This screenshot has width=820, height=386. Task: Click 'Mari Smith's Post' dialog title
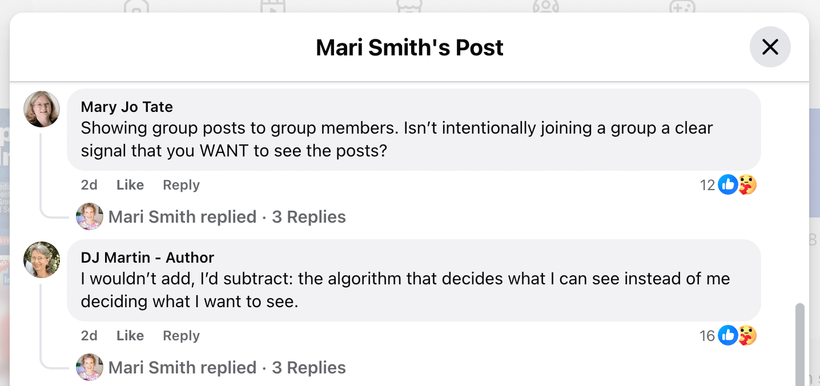click(409, 47)
